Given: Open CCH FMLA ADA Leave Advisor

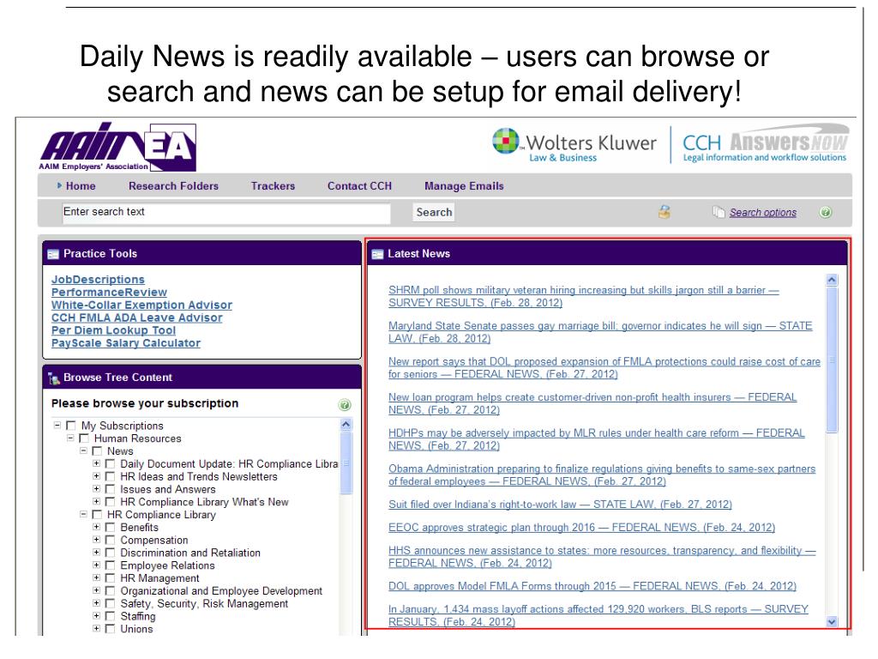Looking at the screenshot, I should point(136,317).
